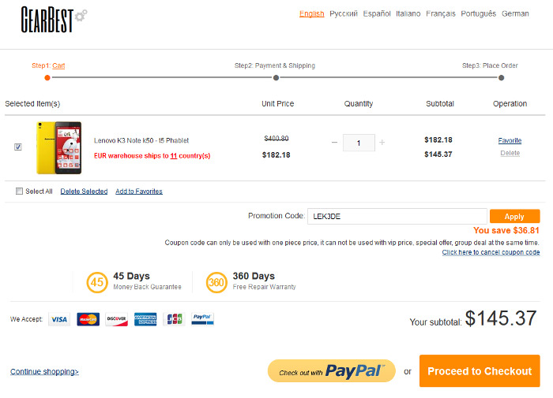Click the Visa payment icon

(59, 319)
